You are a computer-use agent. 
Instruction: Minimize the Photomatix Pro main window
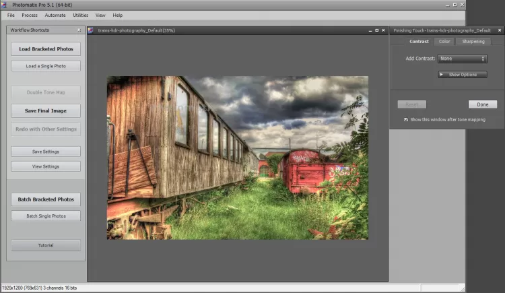(447, 5)
